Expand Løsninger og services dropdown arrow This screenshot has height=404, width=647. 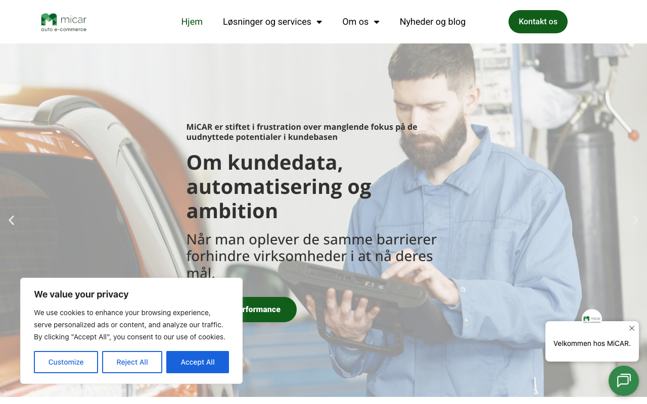pyautogui.click(x=319, y=22)
